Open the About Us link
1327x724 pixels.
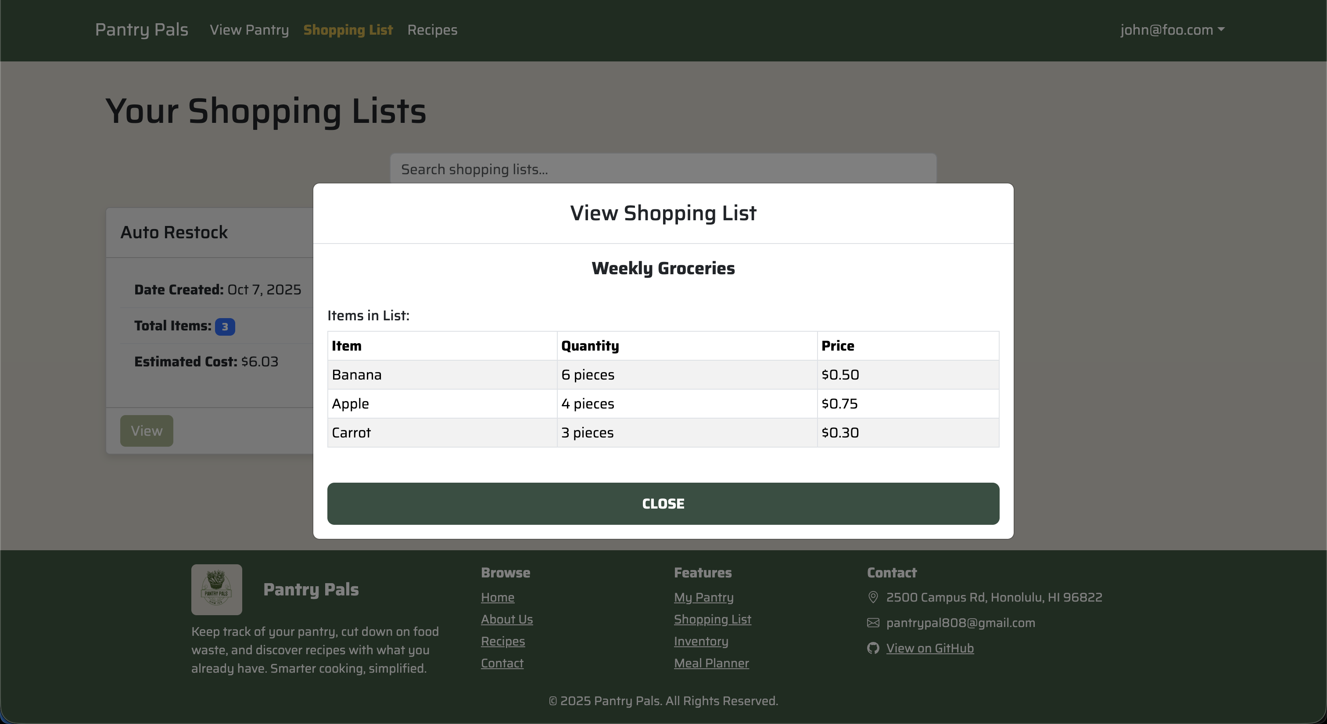[x=507, y=620]
